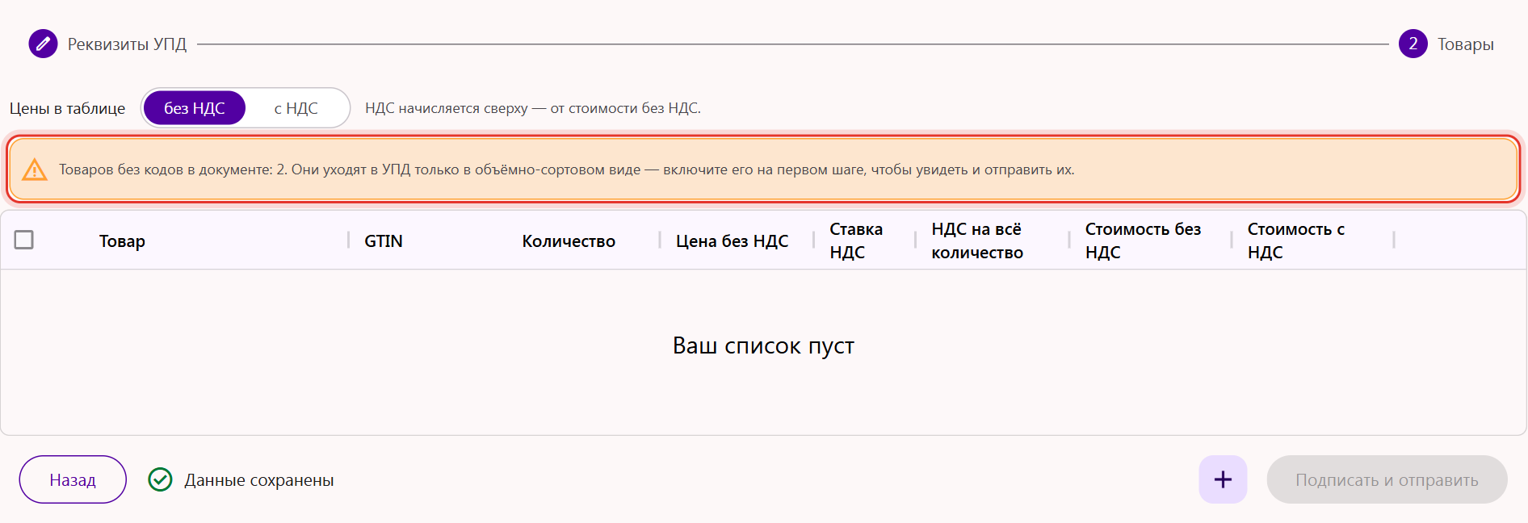Click the Данные сохранены status text

pyautogui.click(x=258, y=480)
